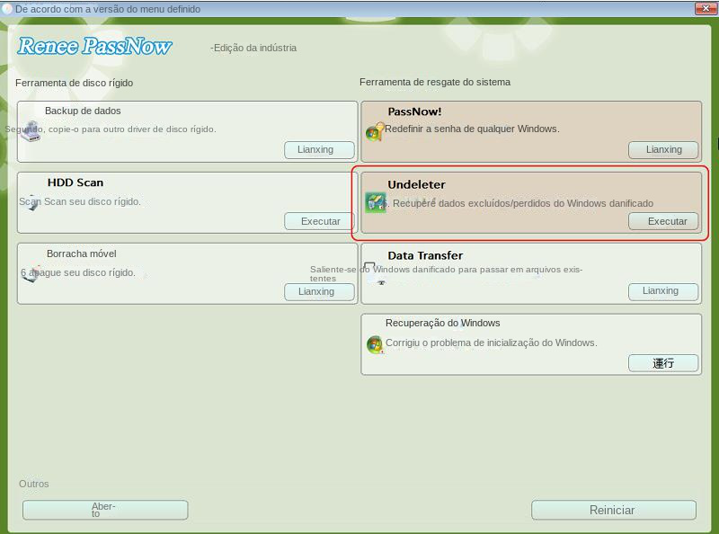Click the Ferramenta de disco rígido label
Screen dimensions: 719x534
pos(75,83)
